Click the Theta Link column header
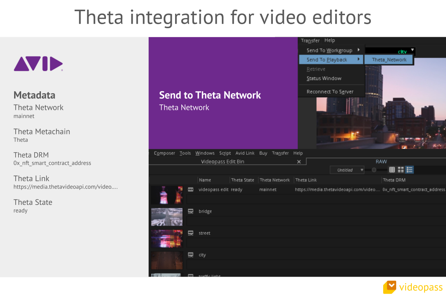446x297 pixels. (x=306, y=180)
